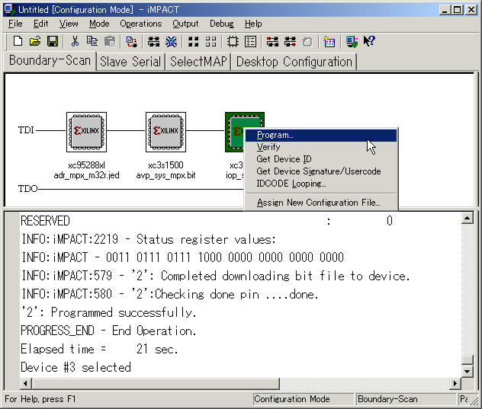Switch to the SelectMAP tab
Viewport: 482px width, 409px height.
pos(198,62)
